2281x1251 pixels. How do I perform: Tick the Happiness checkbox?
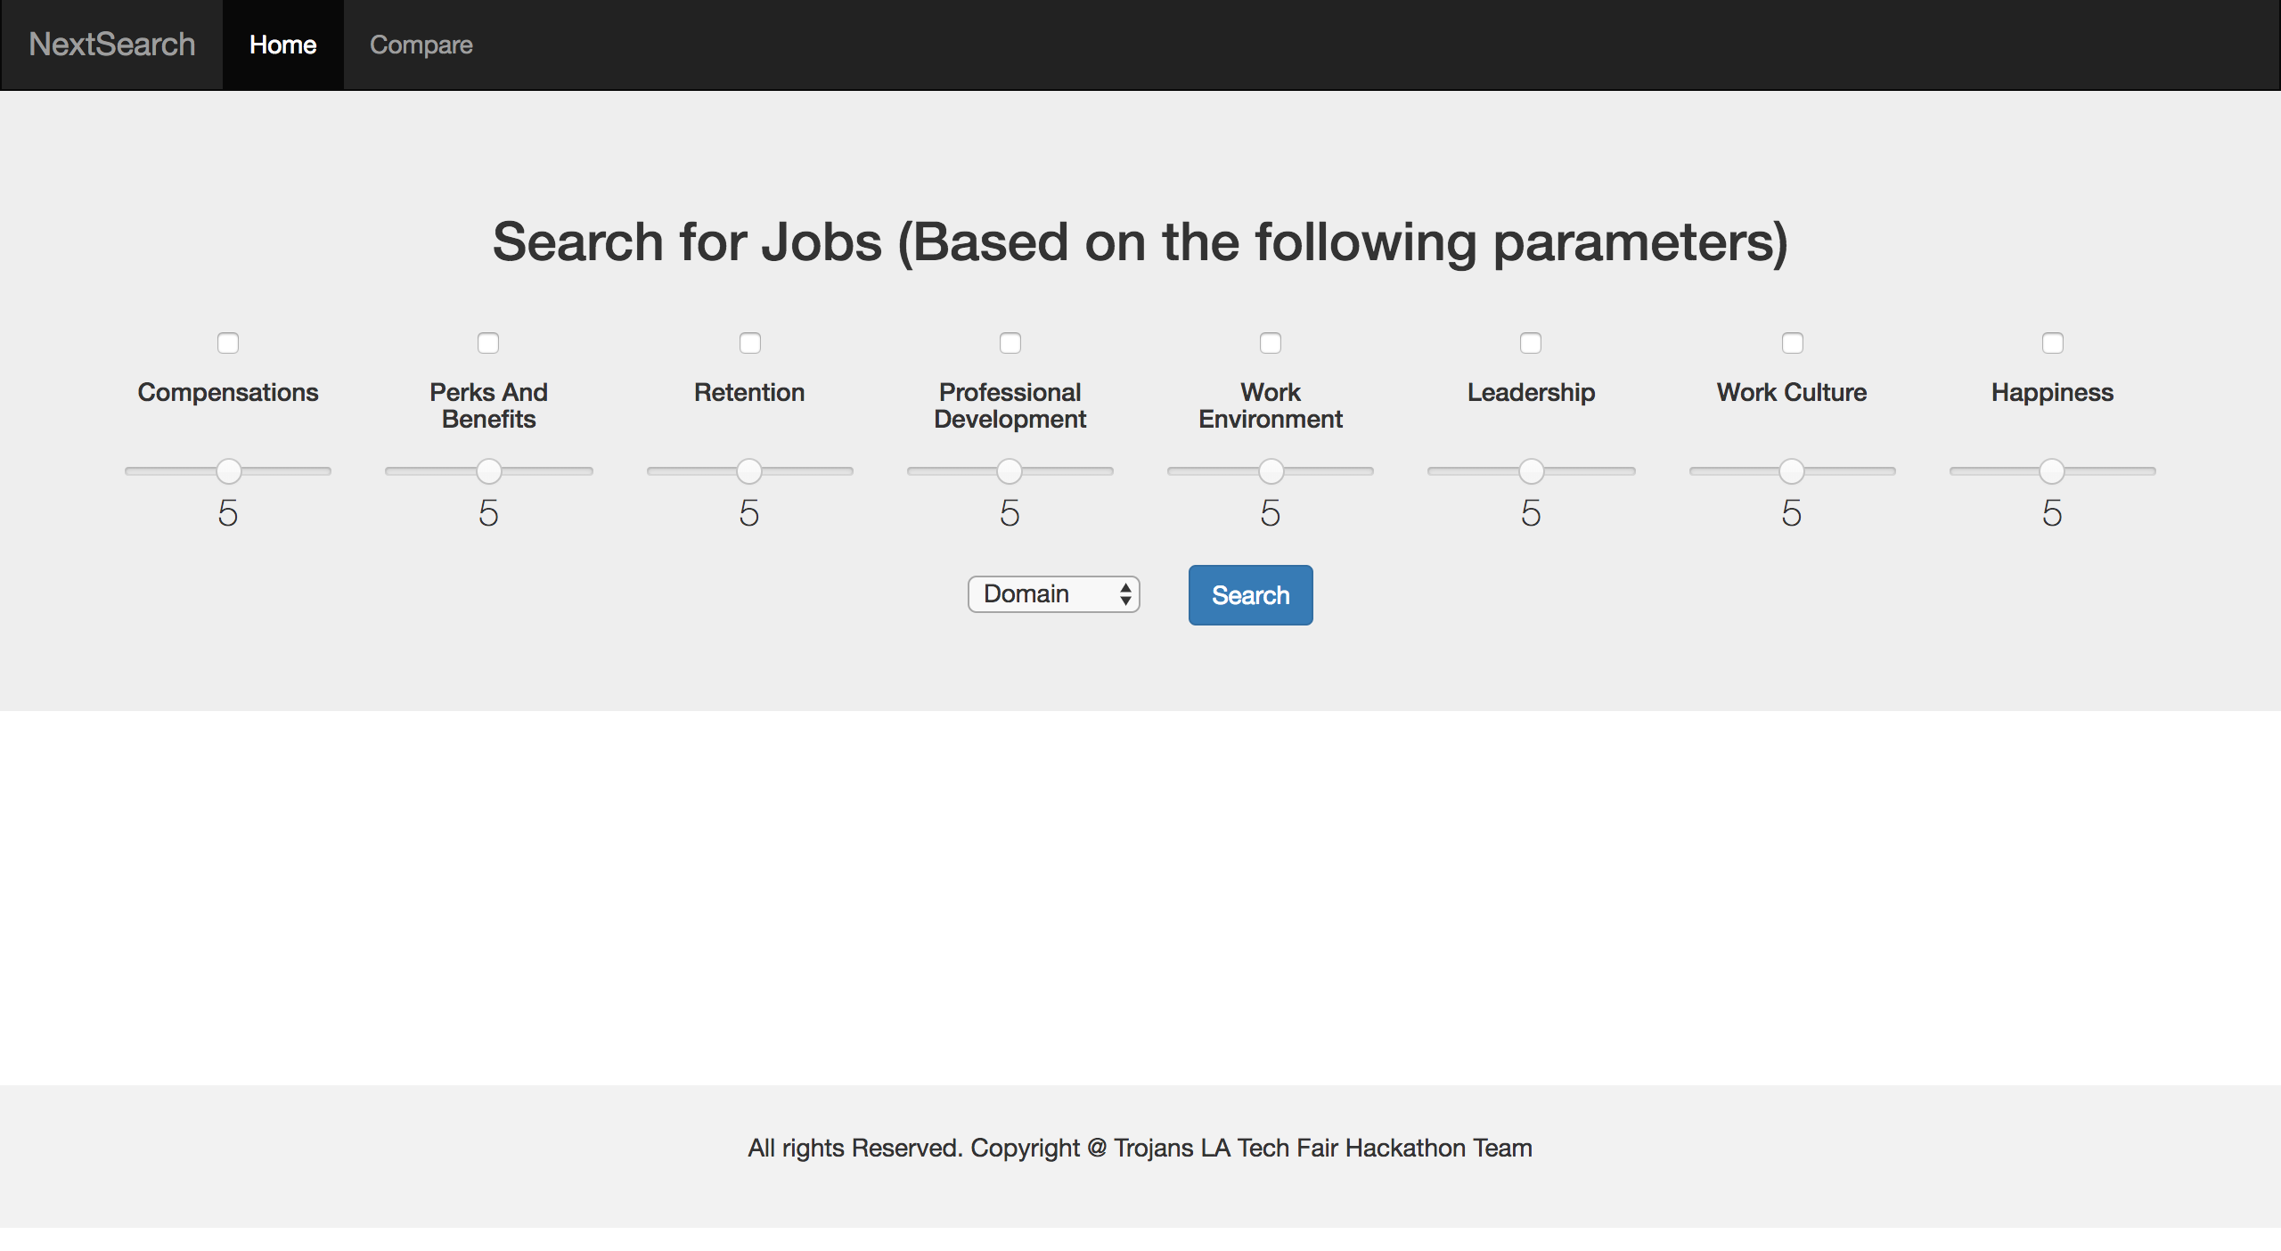[2053, 343]
